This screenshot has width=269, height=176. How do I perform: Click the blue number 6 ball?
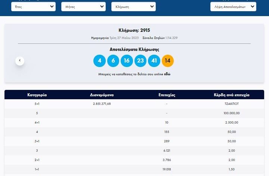113,60
